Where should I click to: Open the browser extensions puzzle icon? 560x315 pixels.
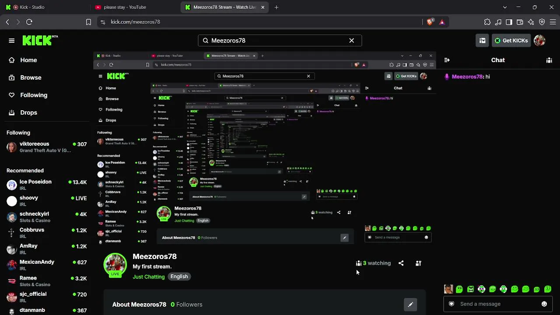point(487,22)
